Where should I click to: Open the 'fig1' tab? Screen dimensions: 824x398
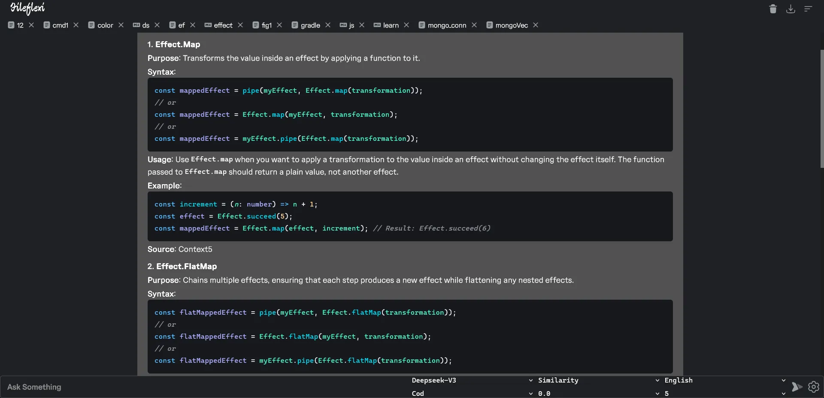click(x=266, y=25)
